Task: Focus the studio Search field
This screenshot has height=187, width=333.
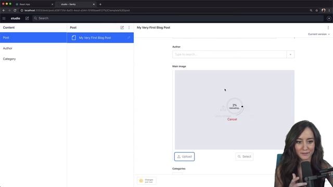Action: [x=178, y=19]
